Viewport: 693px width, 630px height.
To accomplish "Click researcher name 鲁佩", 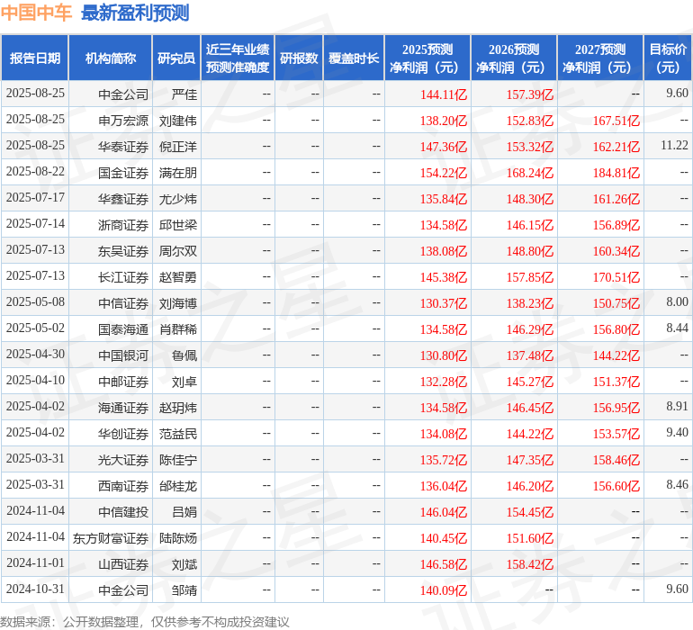I will tap(184, 355).
